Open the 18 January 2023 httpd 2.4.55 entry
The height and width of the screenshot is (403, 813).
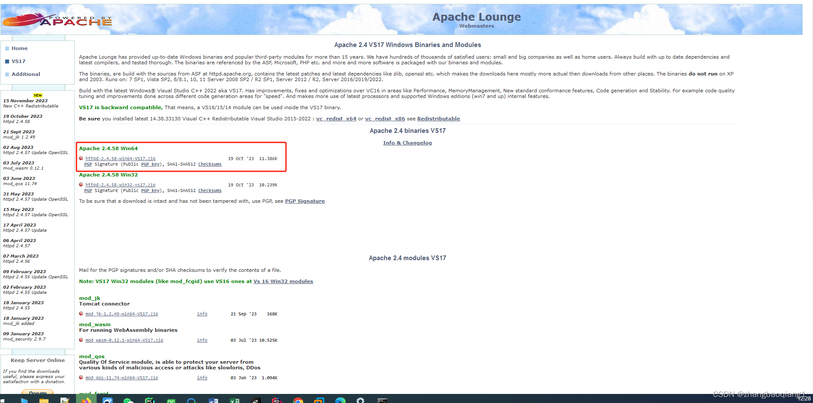click(x=23, y=305)
